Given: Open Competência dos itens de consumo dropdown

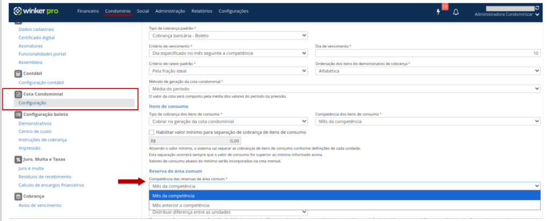Looking at the screenshot, I should click(428, 121).
